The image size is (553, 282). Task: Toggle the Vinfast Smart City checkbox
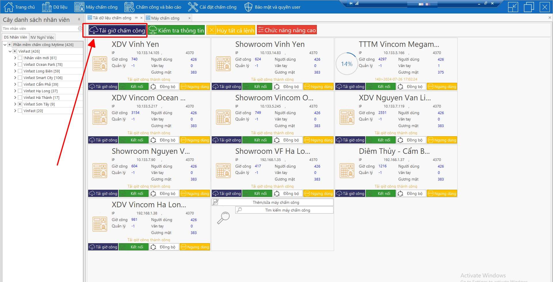click(x=20, y=78)
